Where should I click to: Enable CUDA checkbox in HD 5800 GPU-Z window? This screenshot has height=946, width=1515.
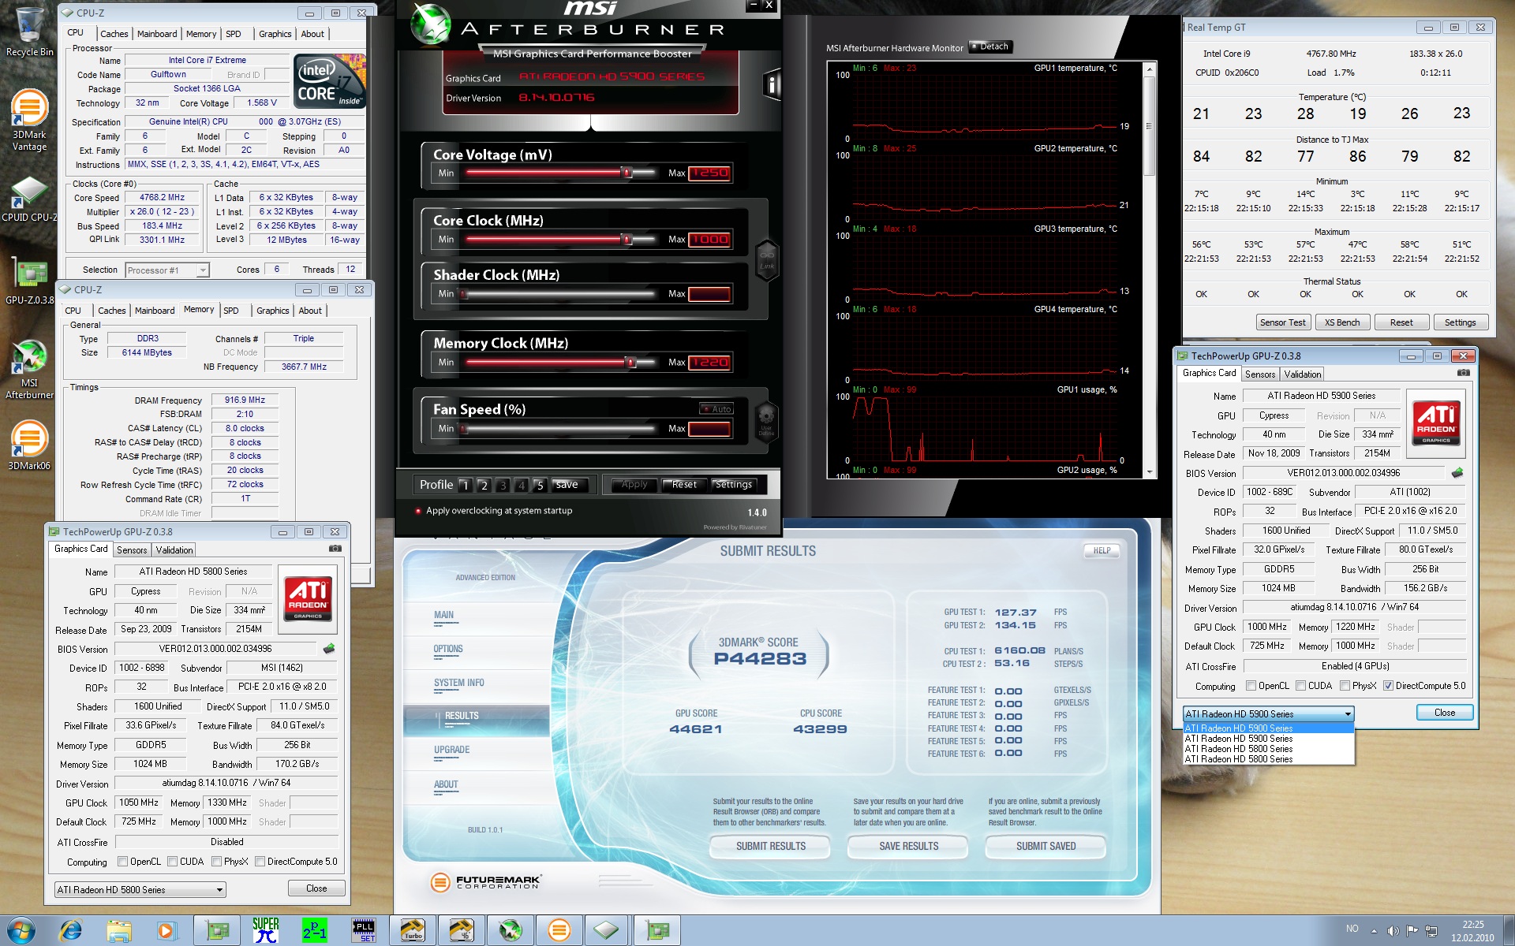pos(172,862)
